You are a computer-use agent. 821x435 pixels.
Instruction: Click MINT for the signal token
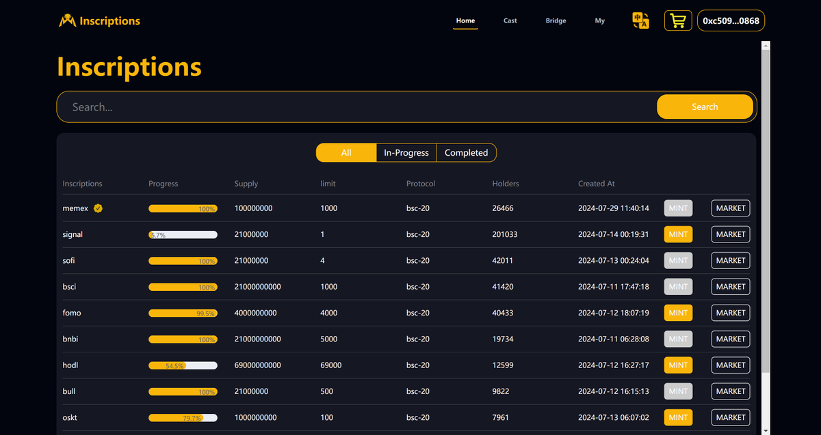click(677, 234)
